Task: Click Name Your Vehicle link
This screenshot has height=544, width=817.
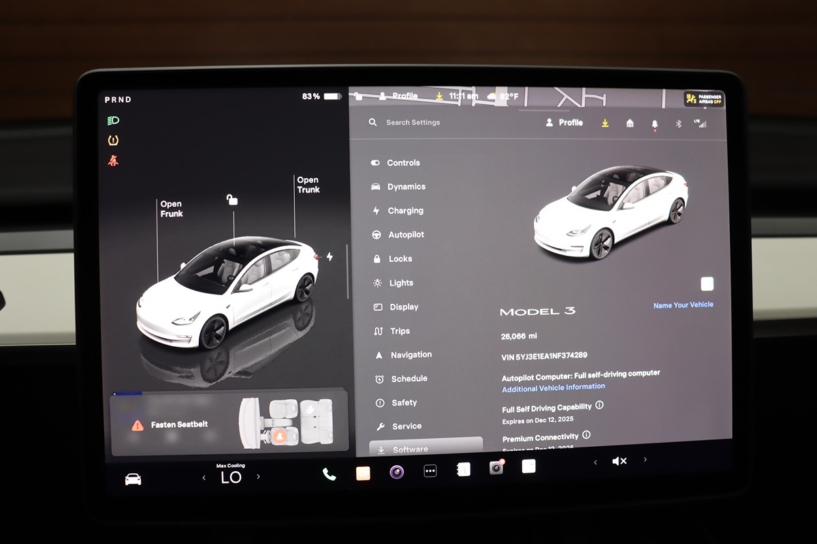Action: [x=683, y=305]
